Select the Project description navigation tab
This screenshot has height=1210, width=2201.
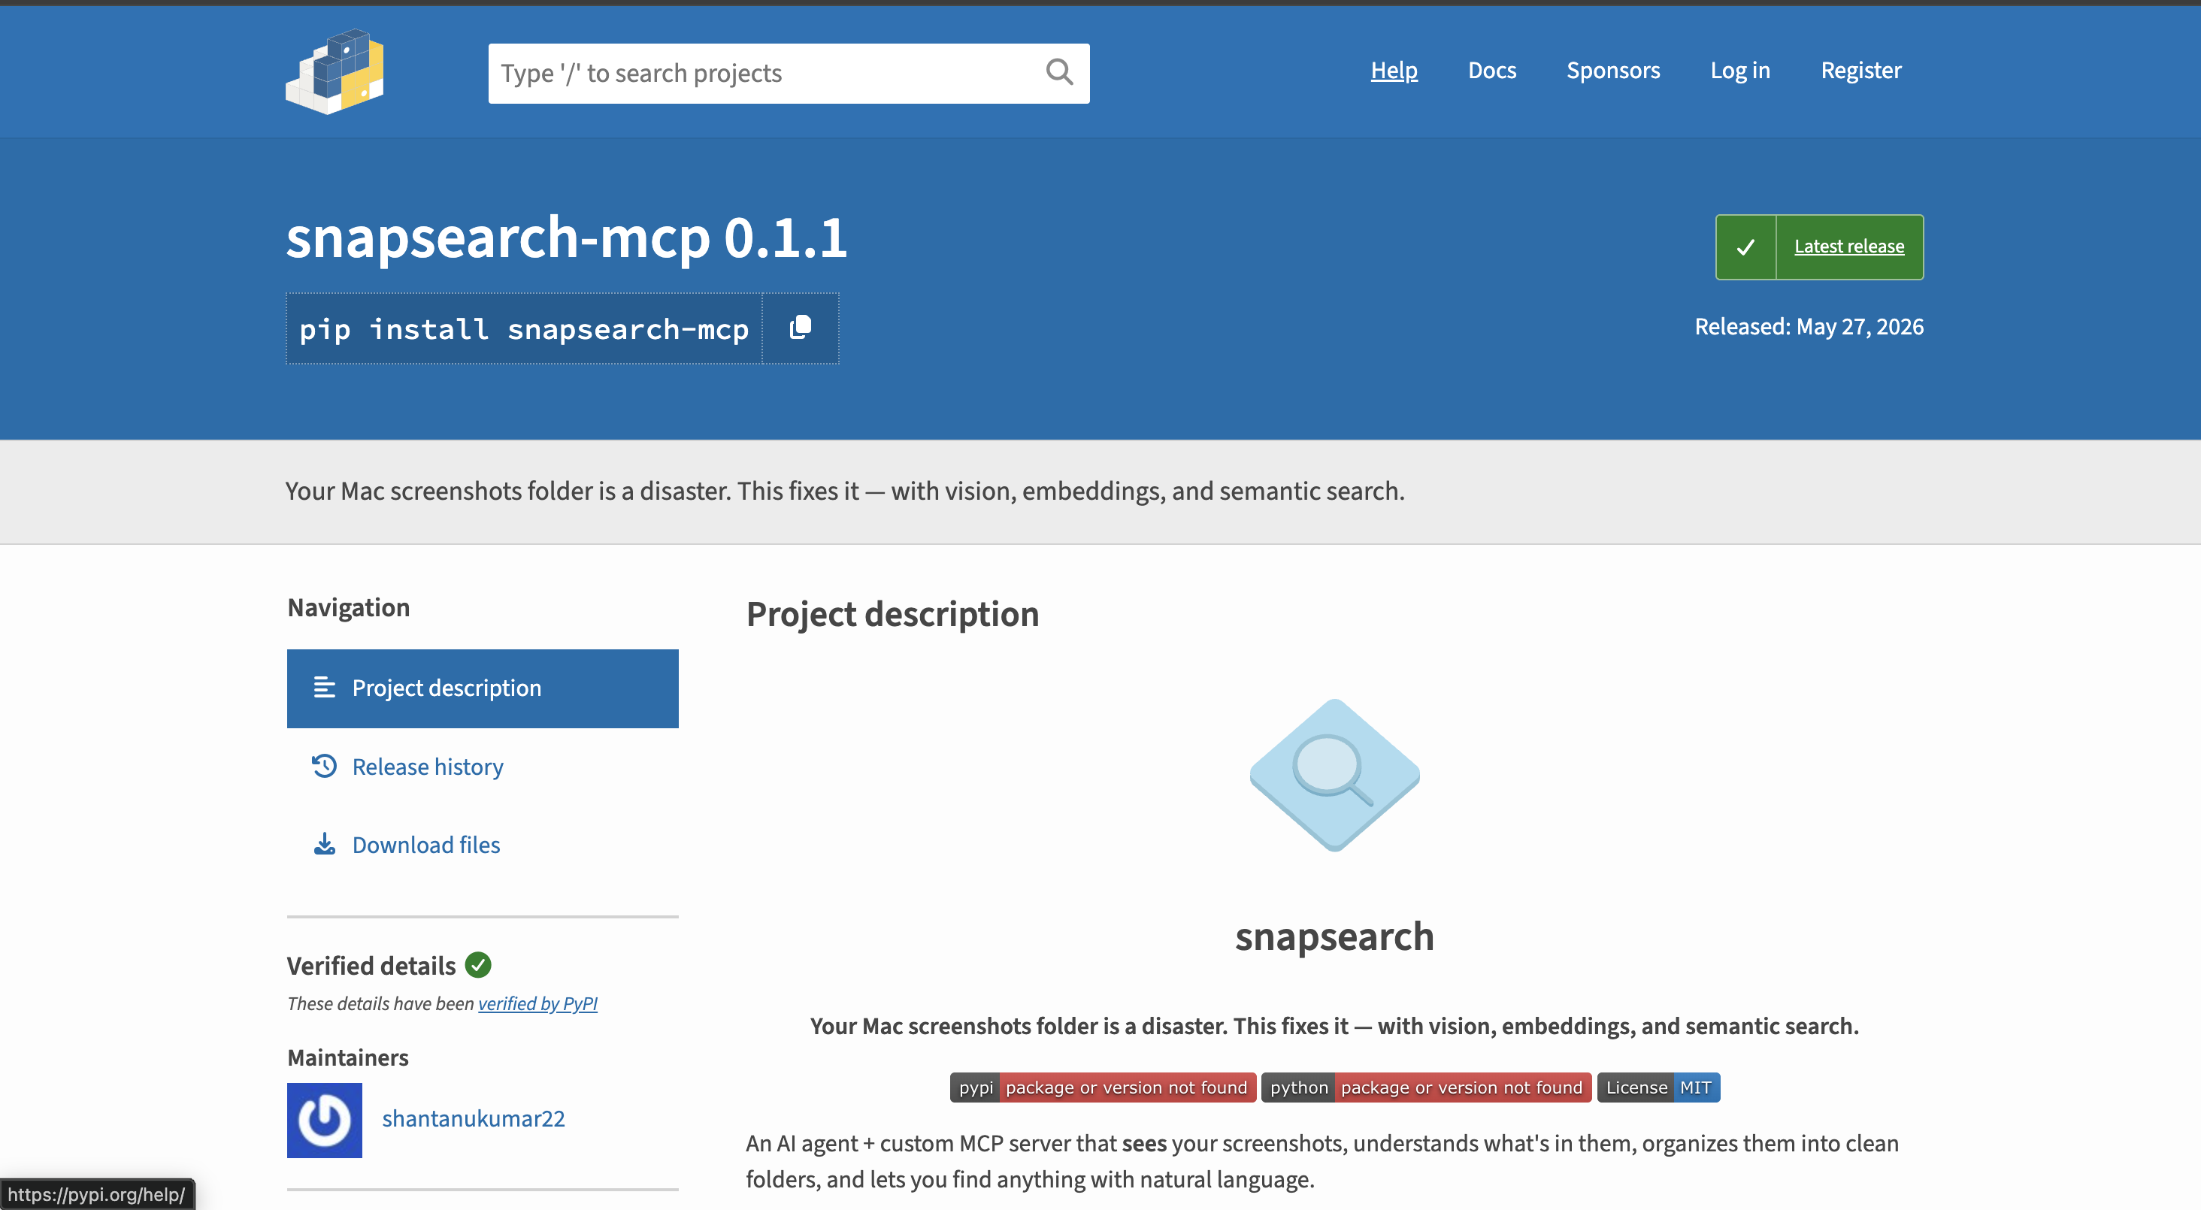tap(483, 688)
